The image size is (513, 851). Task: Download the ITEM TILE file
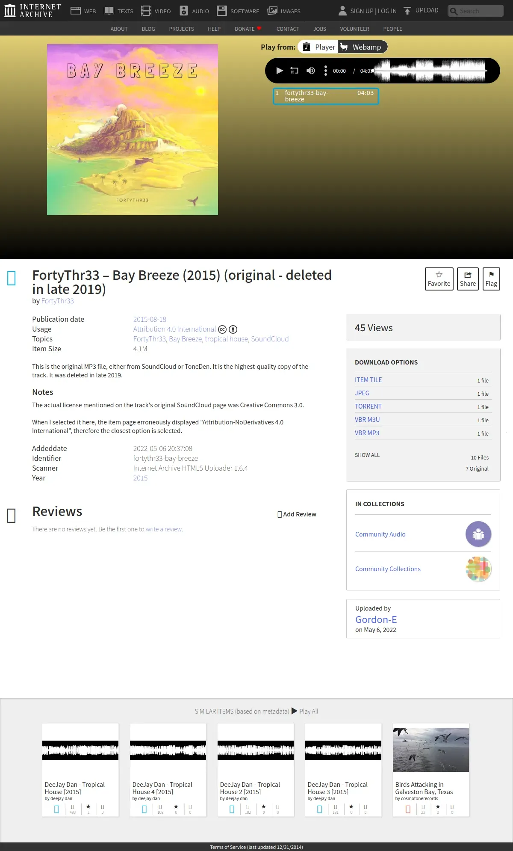[x=369, y=380]
